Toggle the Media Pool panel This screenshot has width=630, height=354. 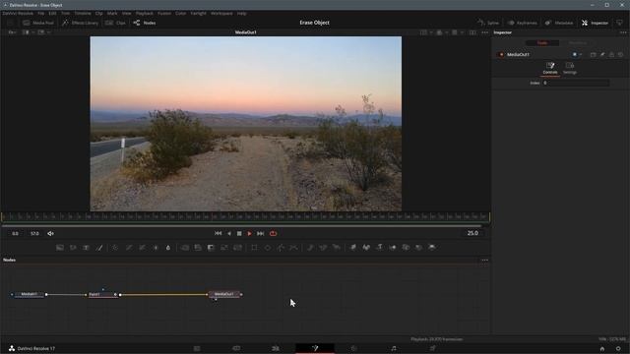click(38, 23)
